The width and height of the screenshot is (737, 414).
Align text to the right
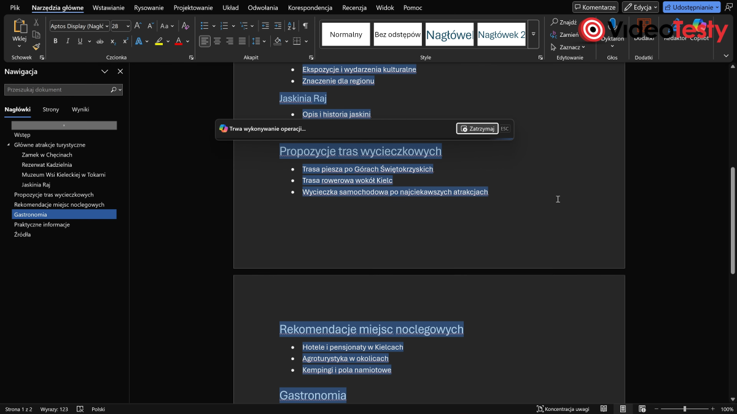click(230, 41)
